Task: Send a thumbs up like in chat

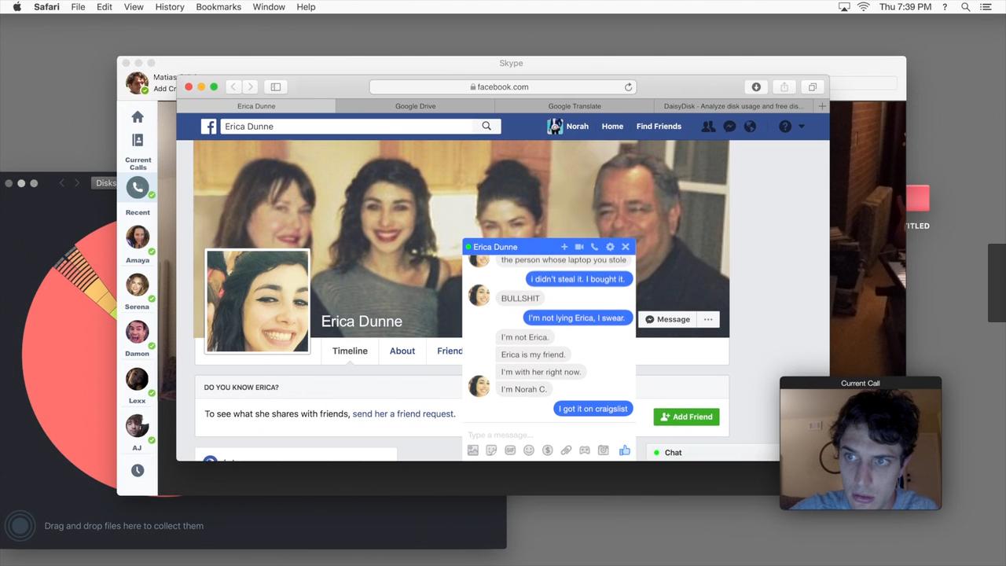Action: (625, 450)
